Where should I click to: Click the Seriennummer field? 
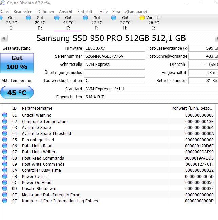[x=114, y=56]
